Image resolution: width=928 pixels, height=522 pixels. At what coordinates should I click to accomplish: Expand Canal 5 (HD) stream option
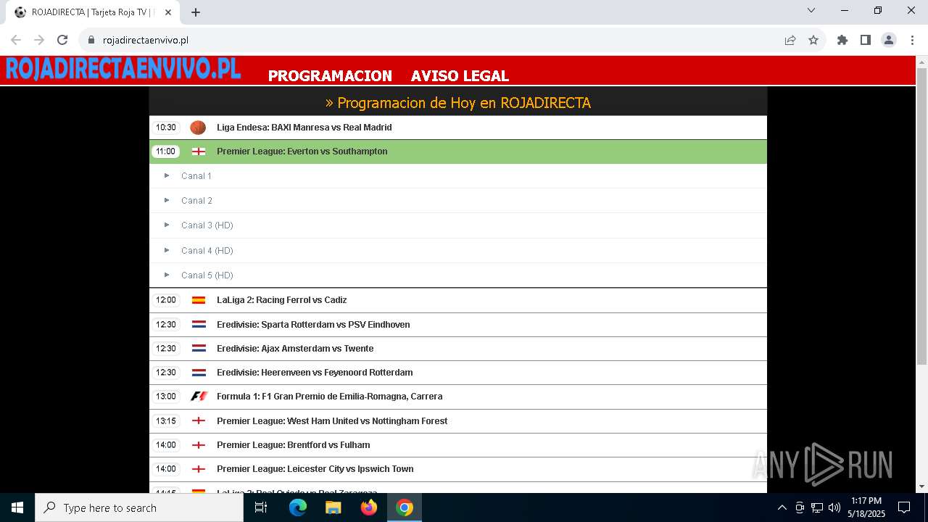point(457,275)
